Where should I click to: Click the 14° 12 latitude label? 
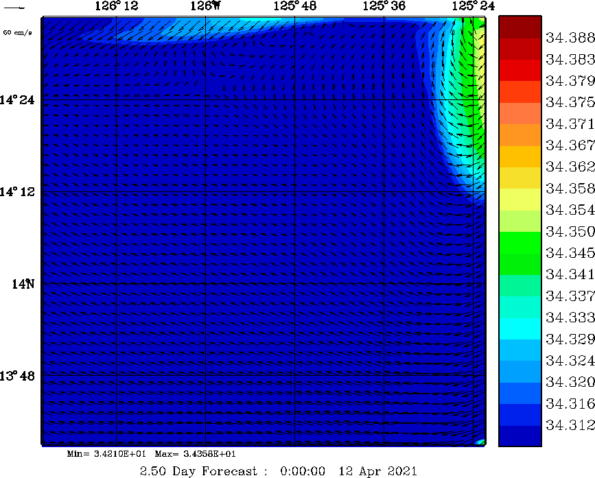point(17,192)
